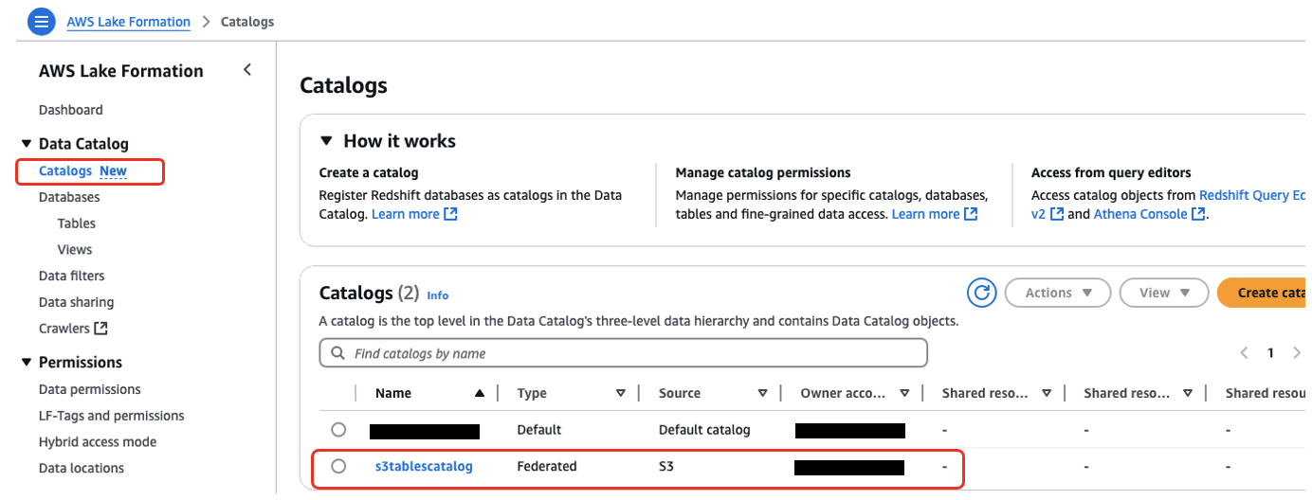Open the s3tablescatalog link
The width and height of the screenshot is (1312, 500).
[424, 466]
